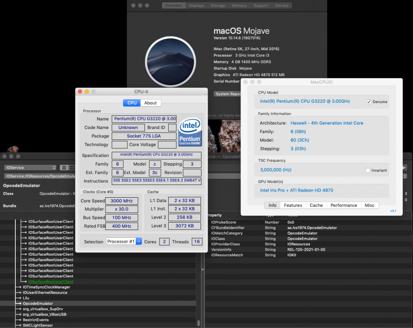The height and width of the screenshot is (328, 413).
Task: Switch to list view icon in IORegistryExplorer
Action: [64, 167]
